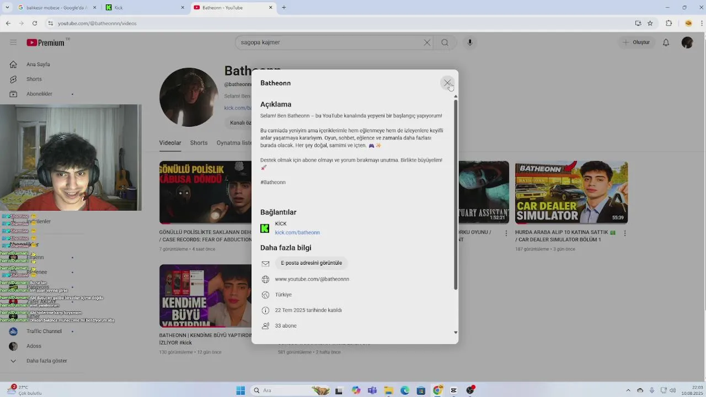Open the weather widget showing 27°C
Screen dimensions: 706x397
(x=25, y=390)
